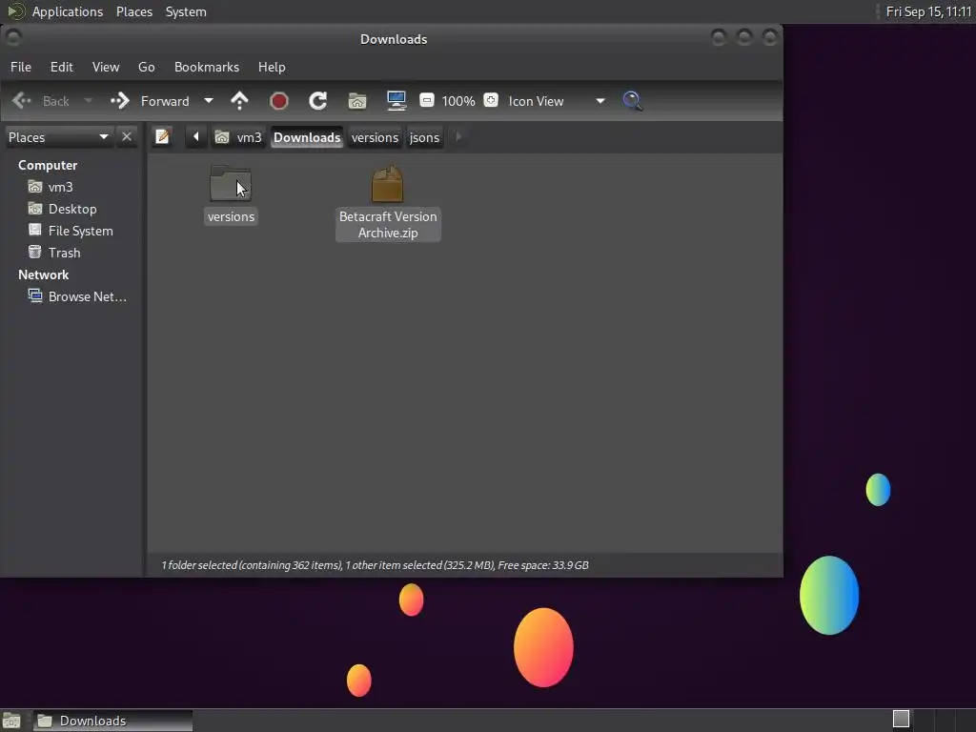Screen dimensions: 976x732
Task: Reload the current folder view
Action: (318, 101)
